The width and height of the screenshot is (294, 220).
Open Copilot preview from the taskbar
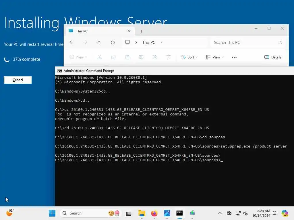click(x=285, y=213)
